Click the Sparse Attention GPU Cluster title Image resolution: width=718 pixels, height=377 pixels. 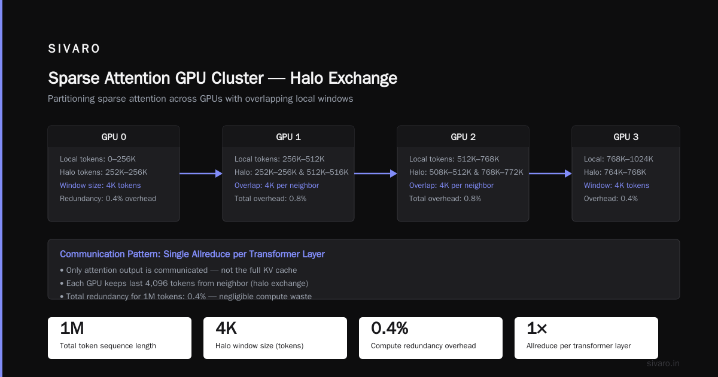[223, 78]
